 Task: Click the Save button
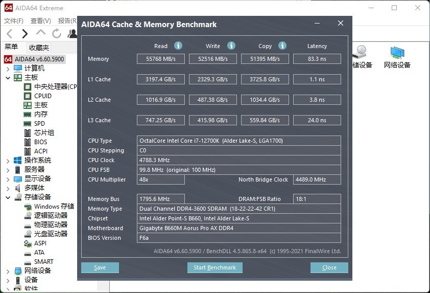100,267
